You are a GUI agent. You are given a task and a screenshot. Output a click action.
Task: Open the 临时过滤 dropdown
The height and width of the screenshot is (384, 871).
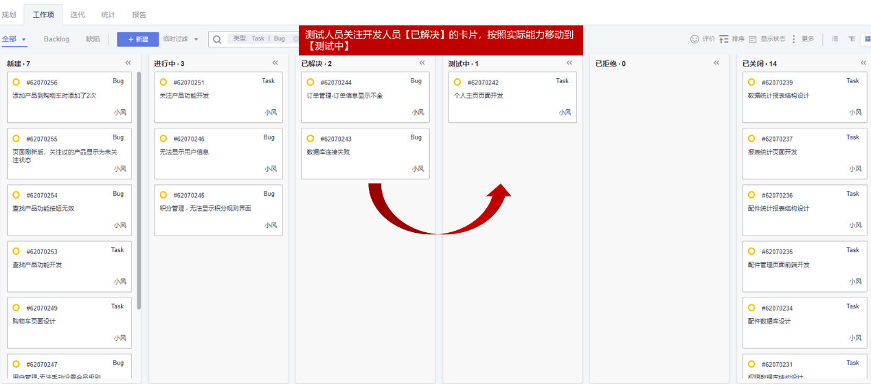(x=181, y=39)
